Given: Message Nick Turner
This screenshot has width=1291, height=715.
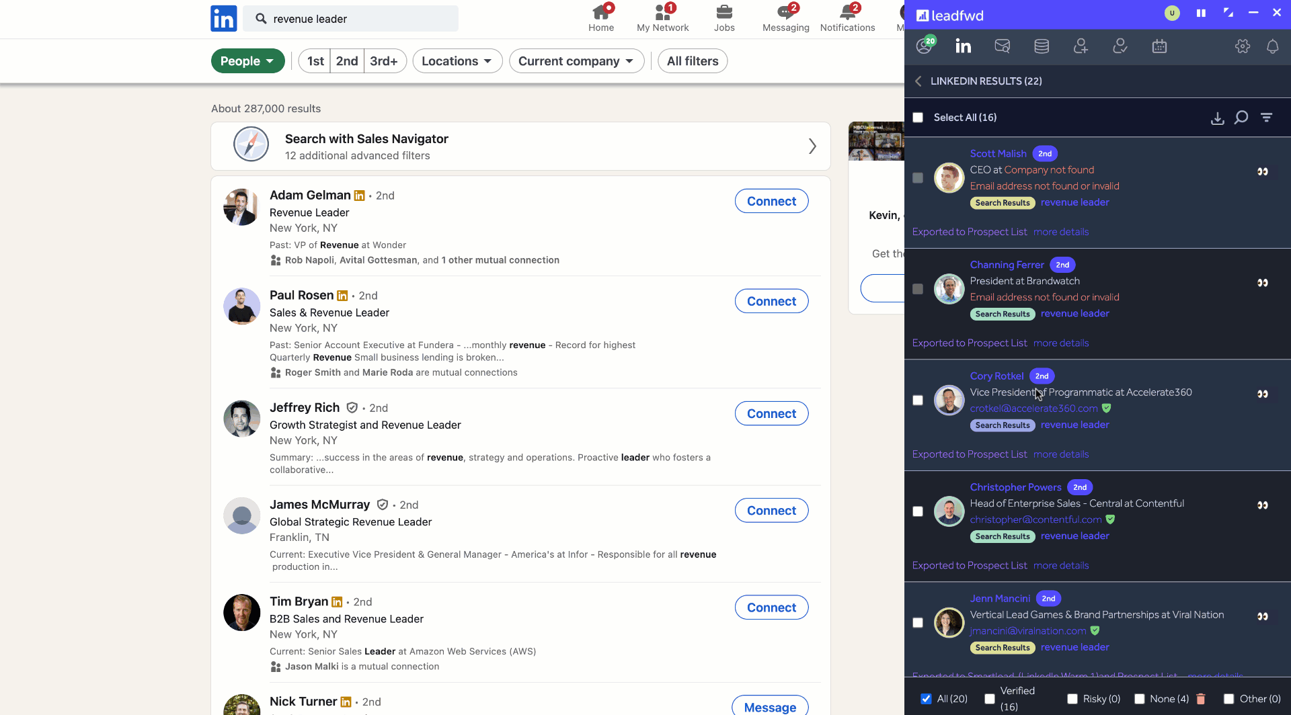Looking at the screenshot, I should coord(770,706).
